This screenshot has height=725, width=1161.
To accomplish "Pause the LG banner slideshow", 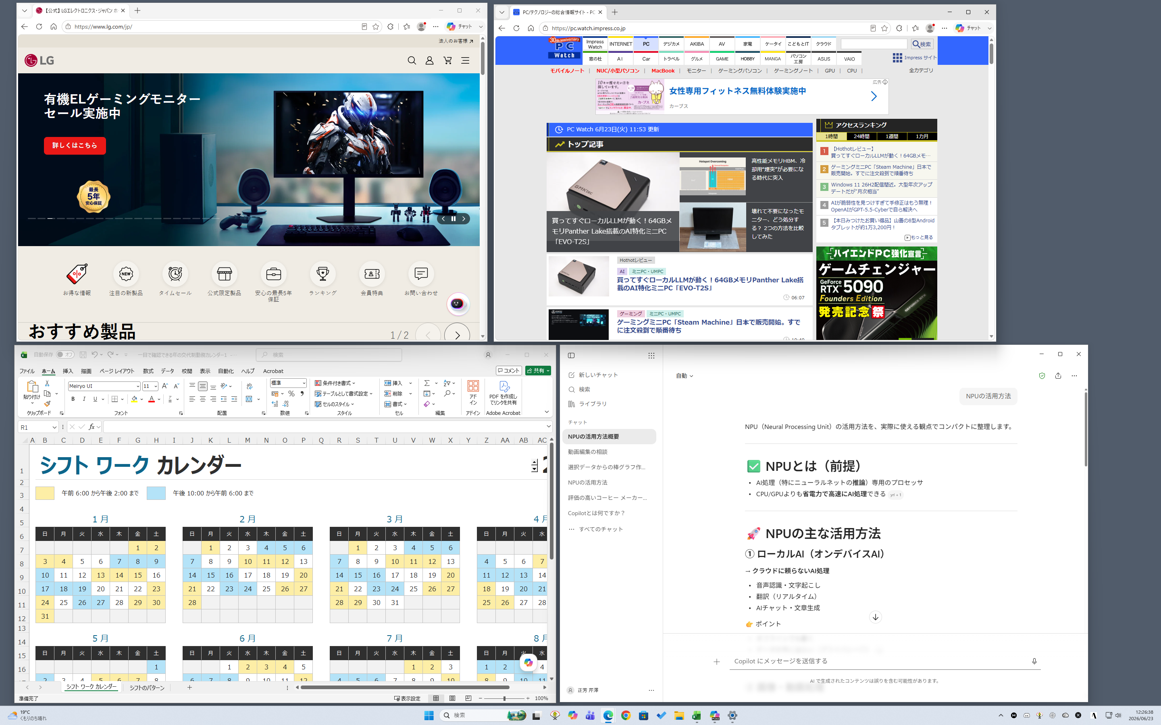I will pyautogui.click(x=454, y=219).
